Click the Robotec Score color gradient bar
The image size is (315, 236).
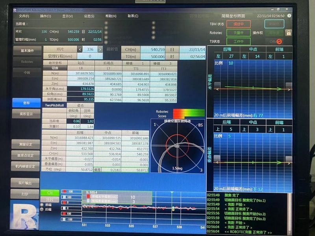[188, 114]
